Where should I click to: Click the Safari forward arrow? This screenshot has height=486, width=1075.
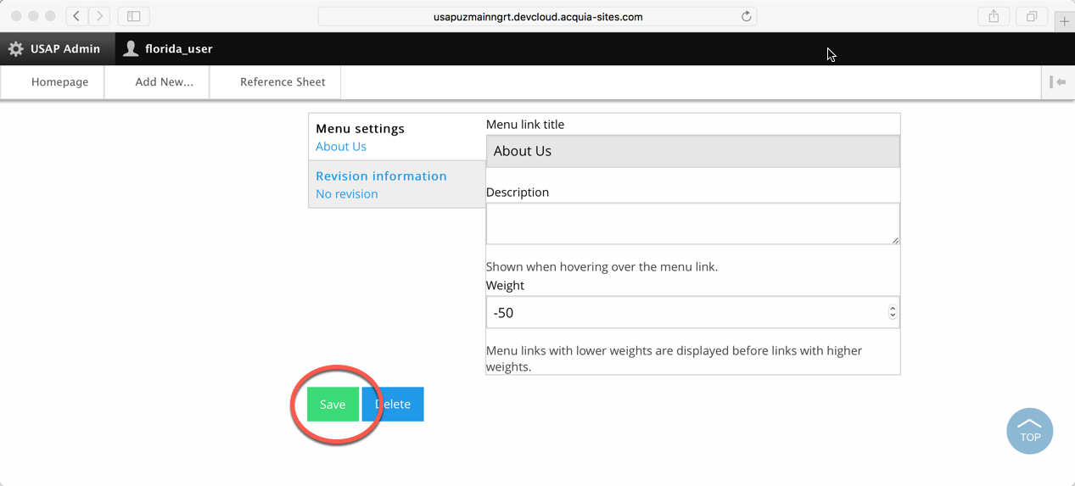coord(99,16)
